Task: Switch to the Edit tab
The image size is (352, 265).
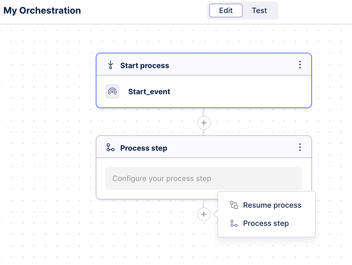Action: (226, 11)
